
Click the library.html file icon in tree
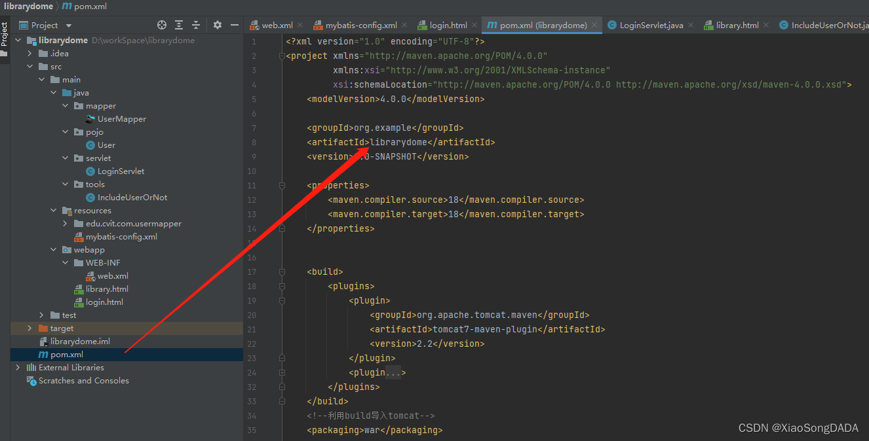tap(79, 289)
